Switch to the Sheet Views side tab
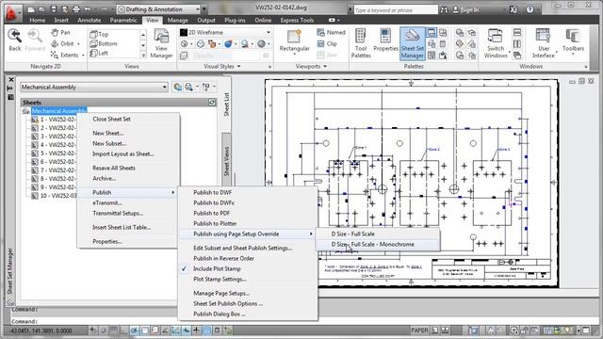The image size is (603, 339). pos(226,161)
